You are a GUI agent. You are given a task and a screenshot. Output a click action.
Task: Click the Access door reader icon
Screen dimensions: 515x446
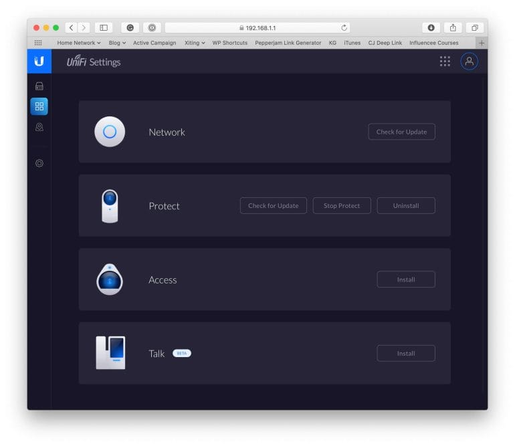tap(110, 280)
